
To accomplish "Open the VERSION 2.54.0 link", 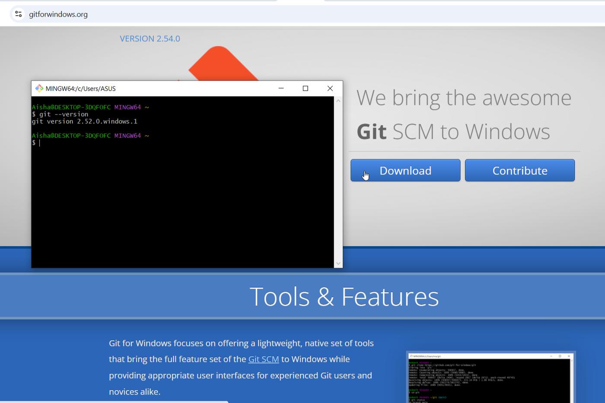I will coord(150,38).
